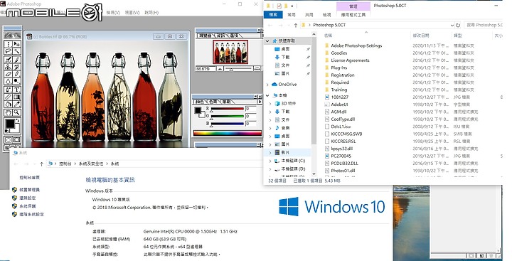The width and height of the screenshot is (512, 261).
Task: Click the OneDrive cloud item in Explorer sidebar
Action: pos(284,85)
